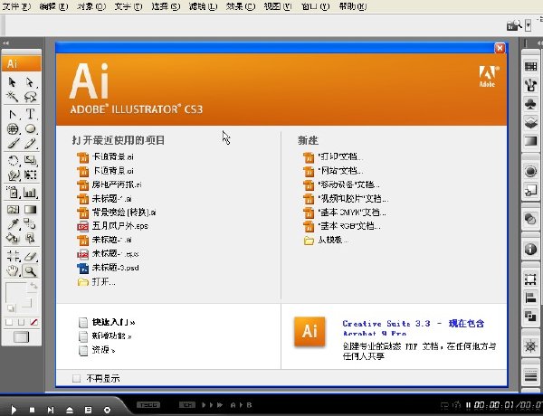Tick the 不再显示 checkbox

coord(77,378)
